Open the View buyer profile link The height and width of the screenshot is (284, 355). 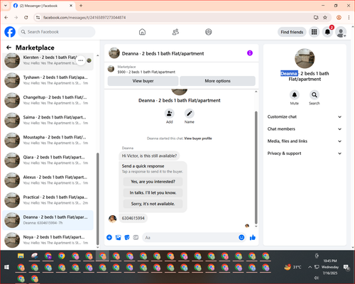click(198, 138)
